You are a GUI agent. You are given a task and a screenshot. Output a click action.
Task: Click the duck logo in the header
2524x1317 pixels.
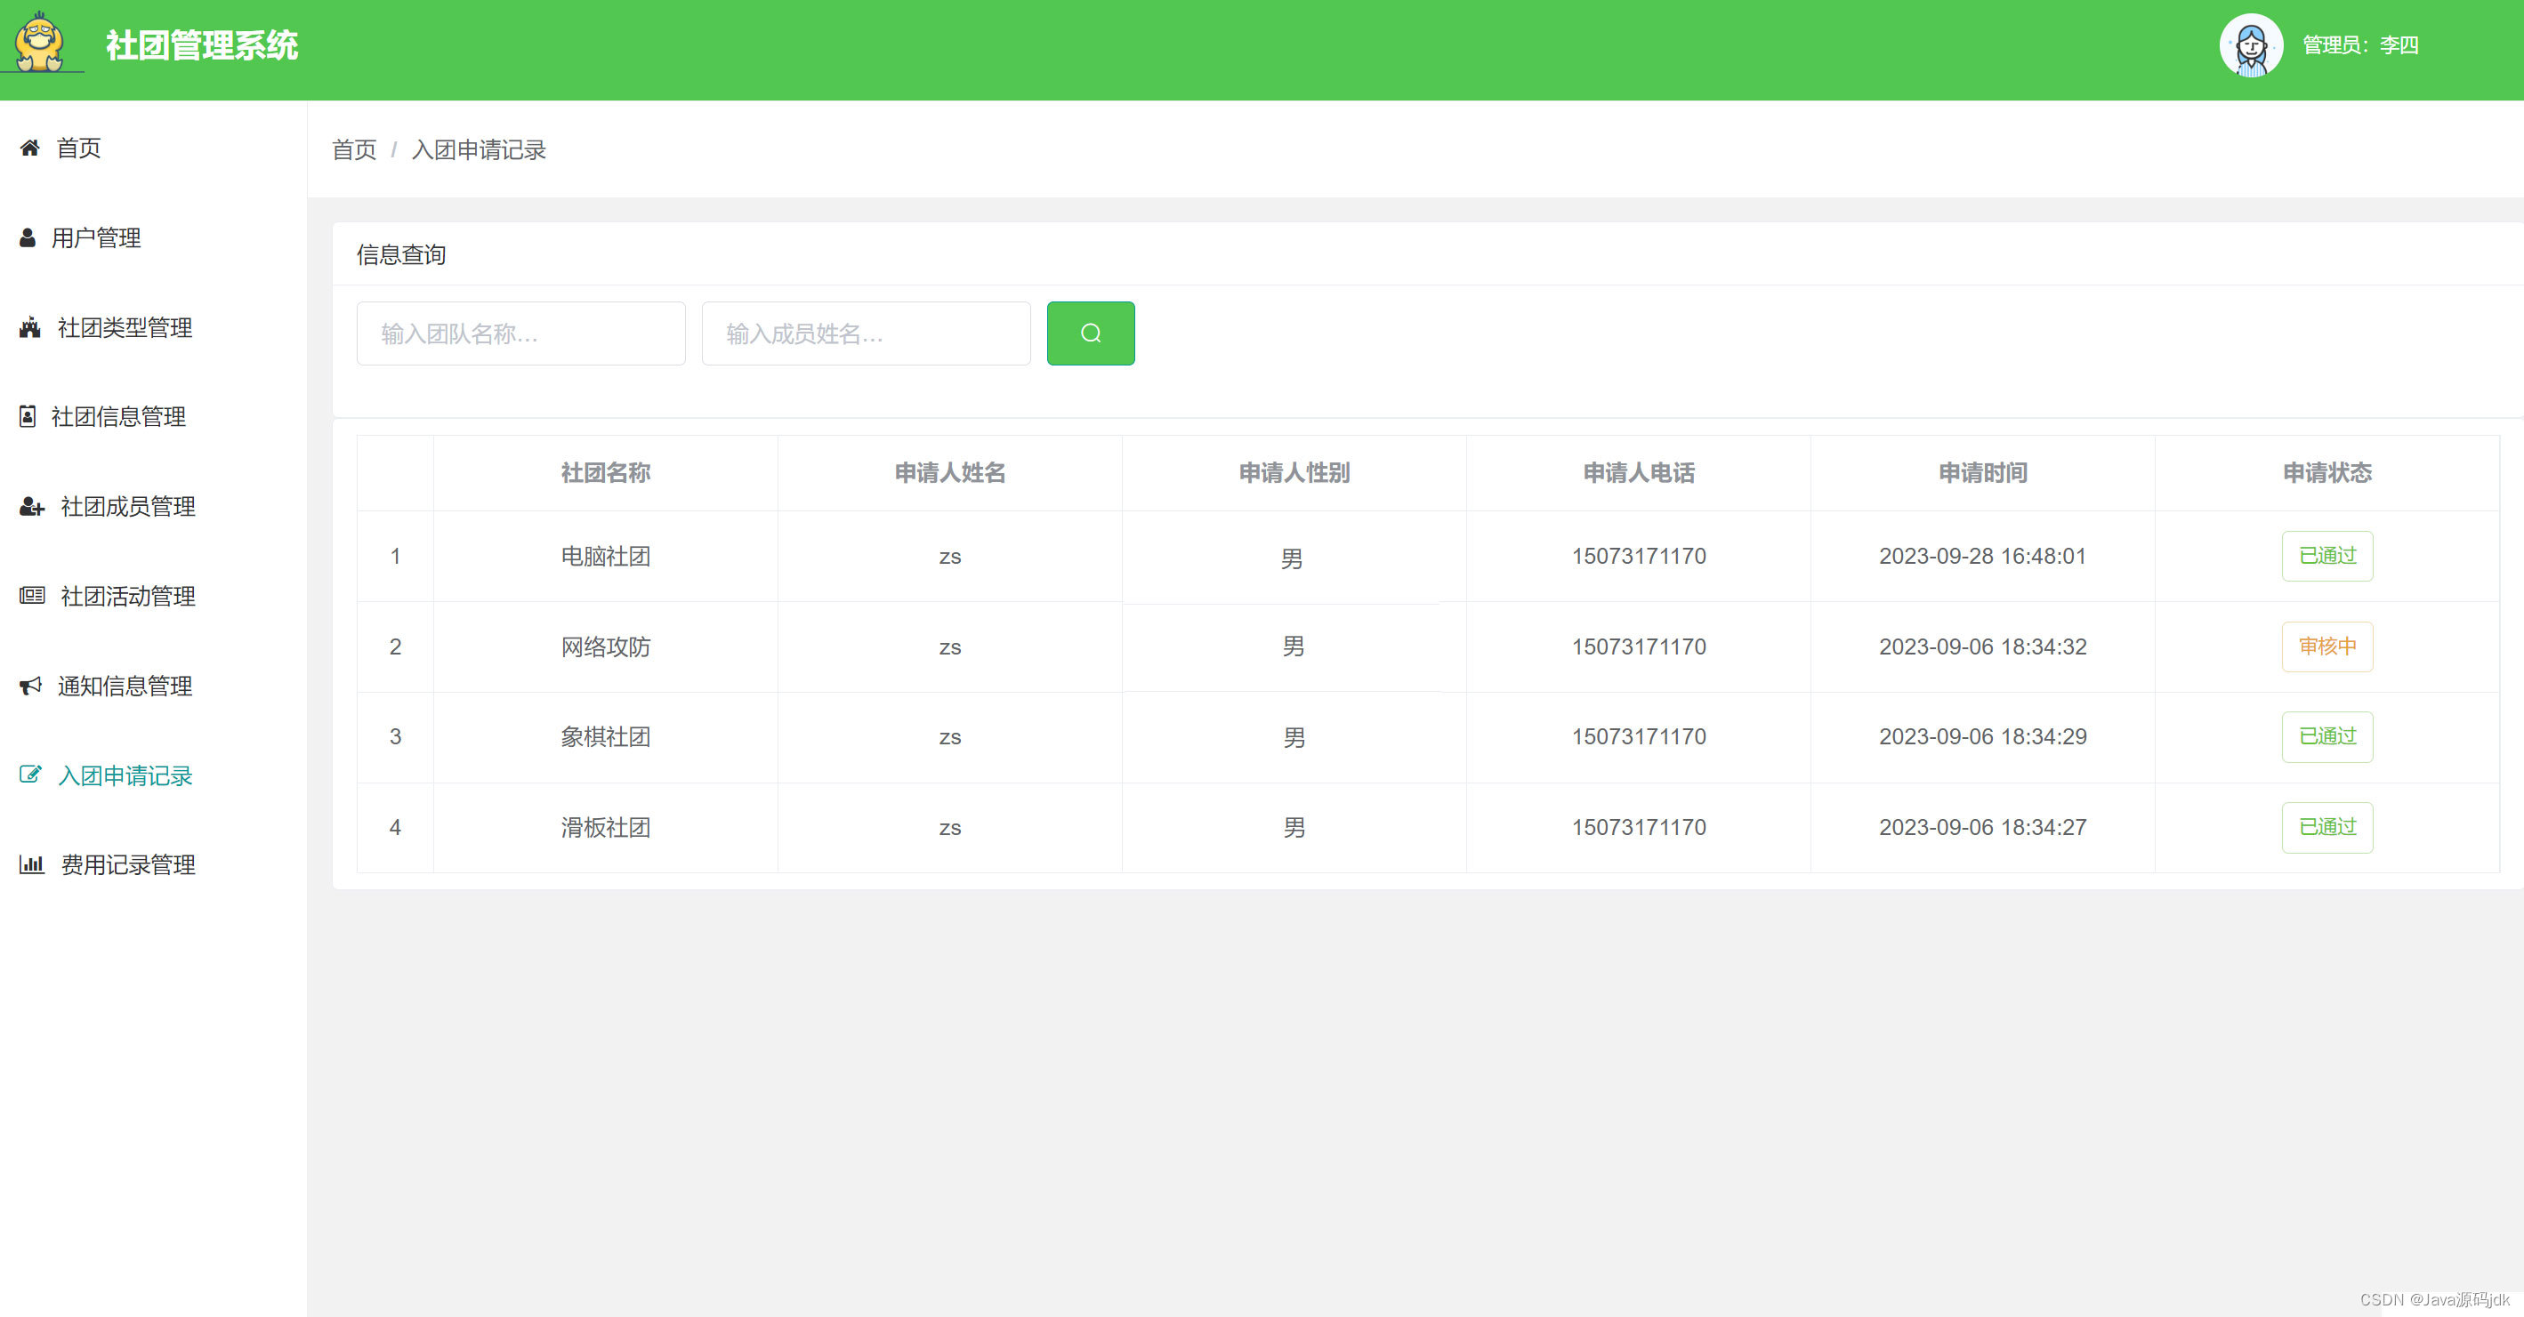(40, 43)
